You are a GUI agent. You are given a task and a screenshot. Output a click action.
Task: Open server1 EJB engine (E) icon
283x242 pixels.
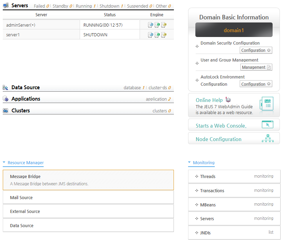click(x=164, y=35)
